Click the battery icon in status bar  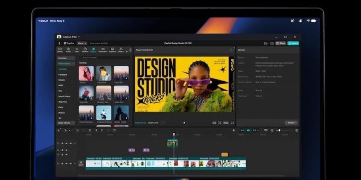coord(314,21)
